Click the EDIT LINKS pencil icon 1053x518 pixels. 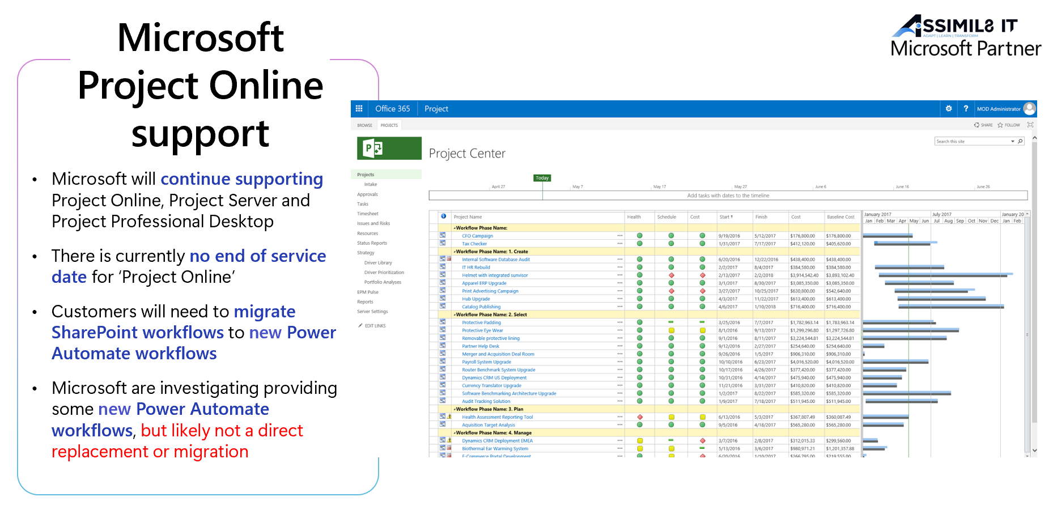pos(361,325)
